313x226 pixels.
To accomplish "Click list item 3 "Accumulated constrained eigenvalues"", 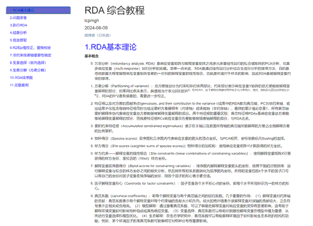I will [192, 128].
